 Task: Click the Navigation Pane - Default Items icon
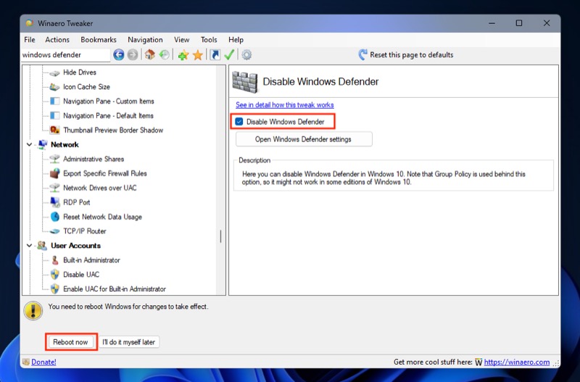55,116
